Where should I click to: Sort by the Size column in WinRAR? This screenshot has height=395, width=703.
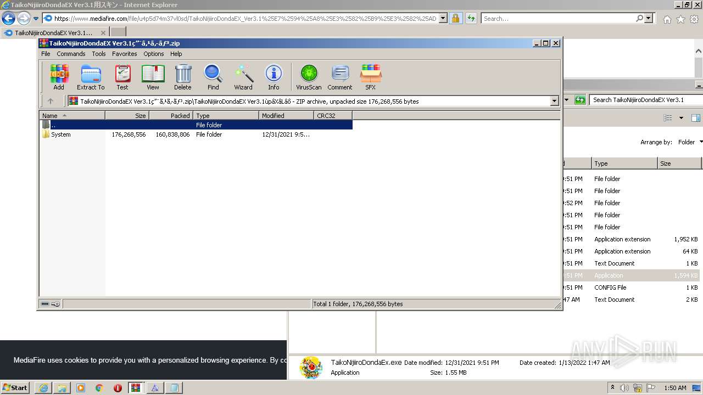tap(127, 116)
